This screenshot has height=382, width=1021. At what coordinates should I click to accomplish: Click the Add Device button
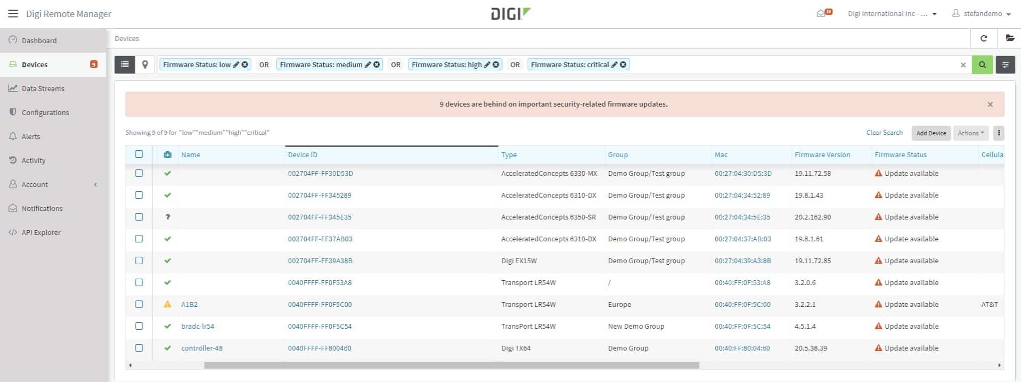pyautogui.click(x=931, y=133)
